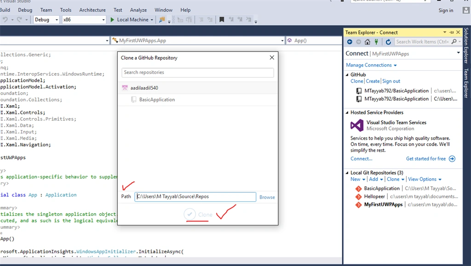Collapse the Hosted Service Providers section
Viewport: 471px width, 266px height.
click(x=347, y=113)
